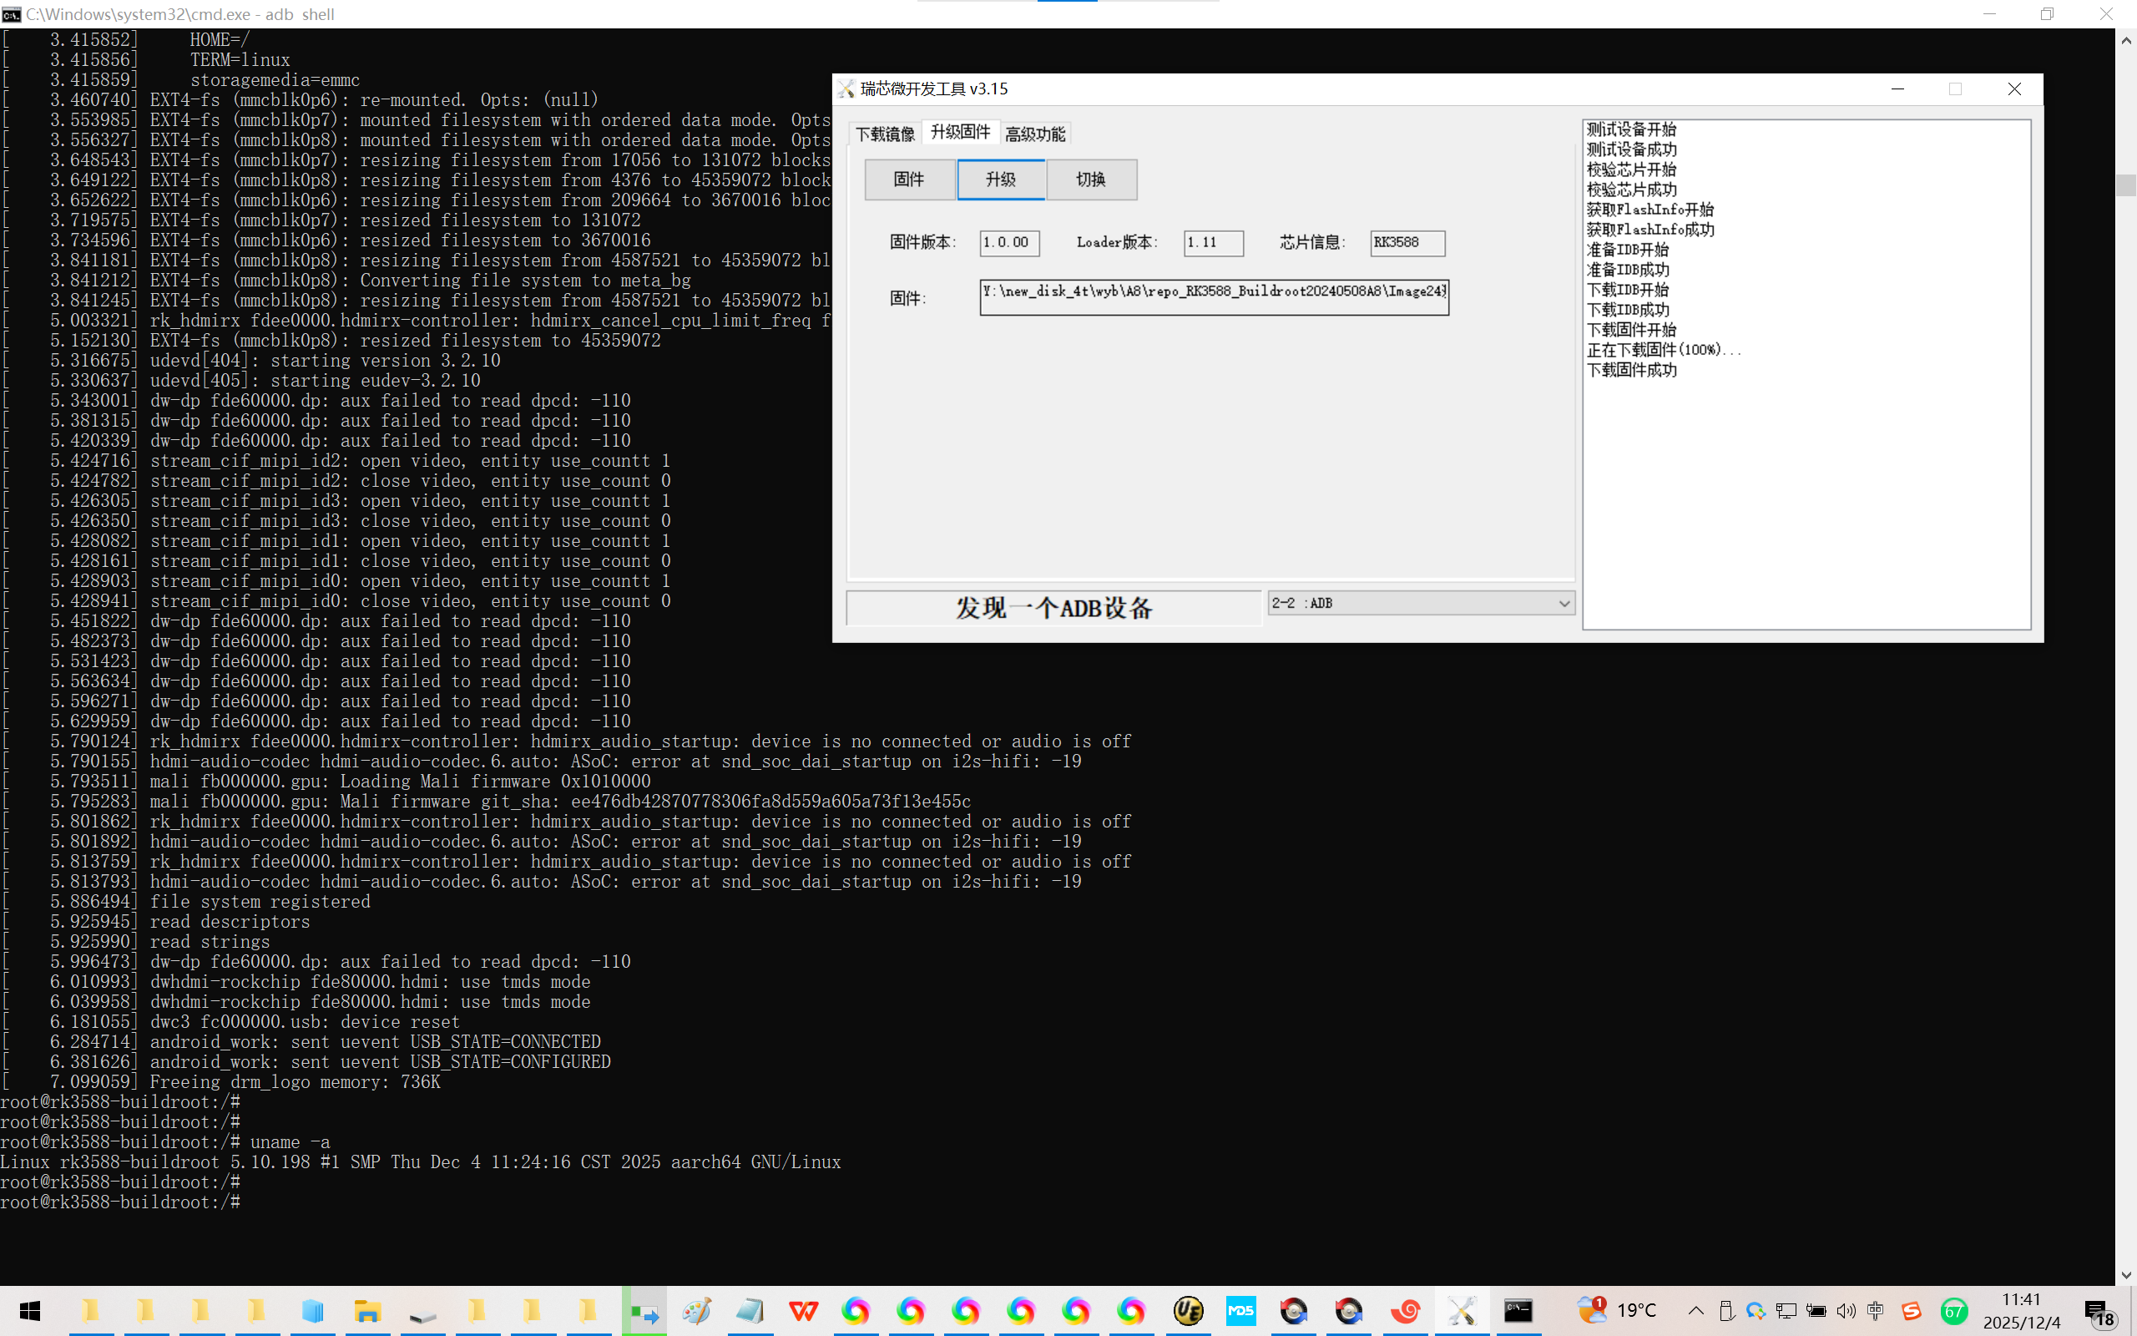Click the safely remove USB tray icon

coord(1726,1311)
